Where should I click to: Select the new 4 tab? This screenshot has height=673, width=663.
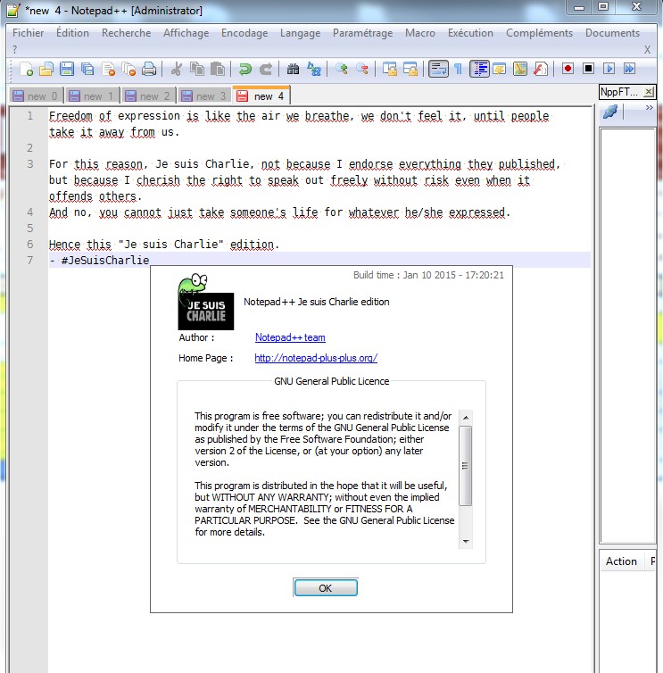click(261, 96)
